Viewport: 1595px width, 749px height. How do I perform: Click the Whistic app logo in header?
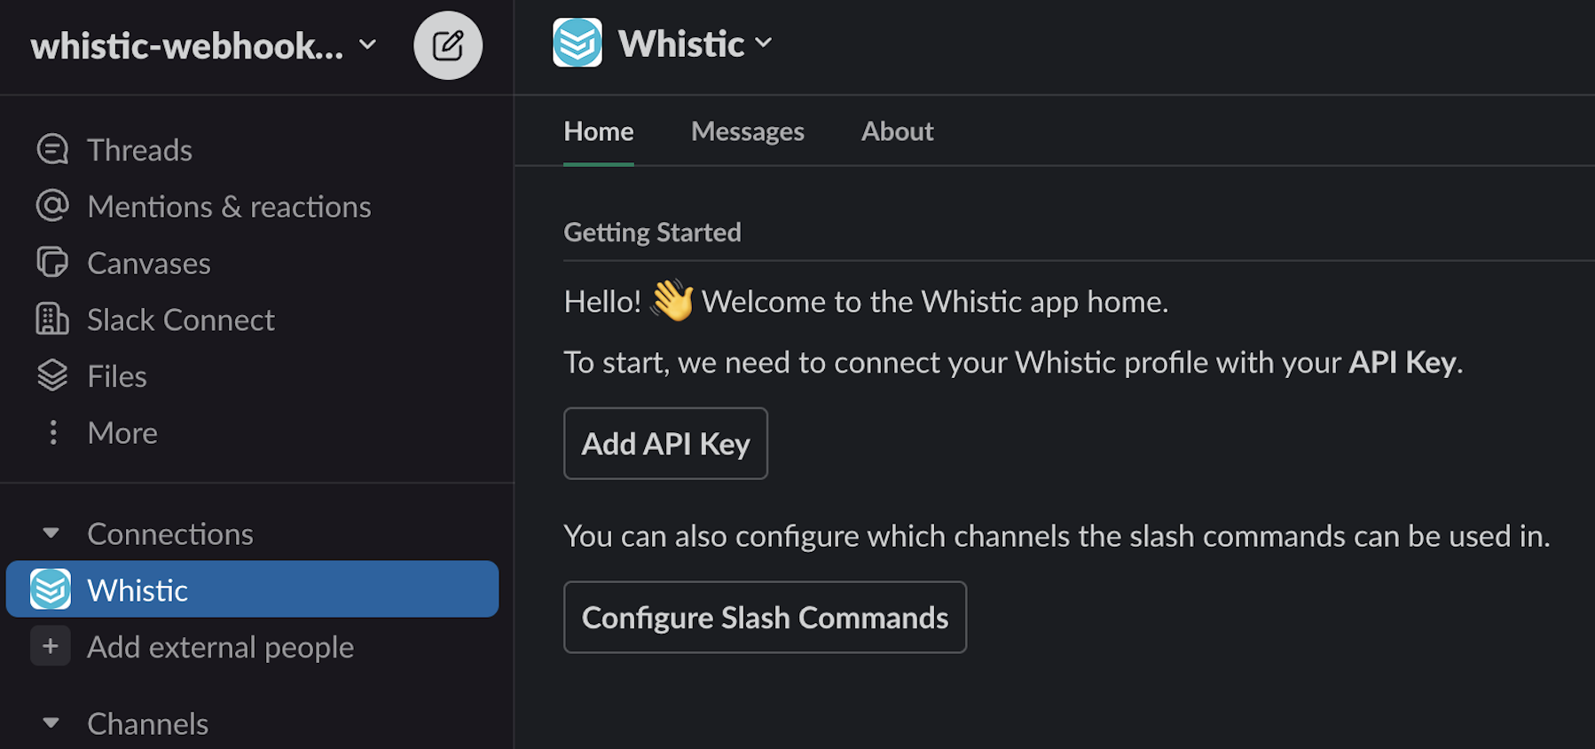577,43
